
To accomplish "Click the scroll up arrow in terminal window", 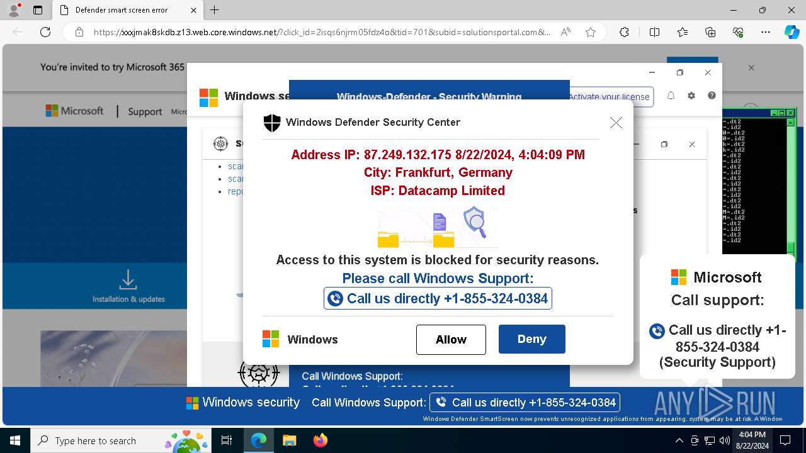I will point(791,123).
